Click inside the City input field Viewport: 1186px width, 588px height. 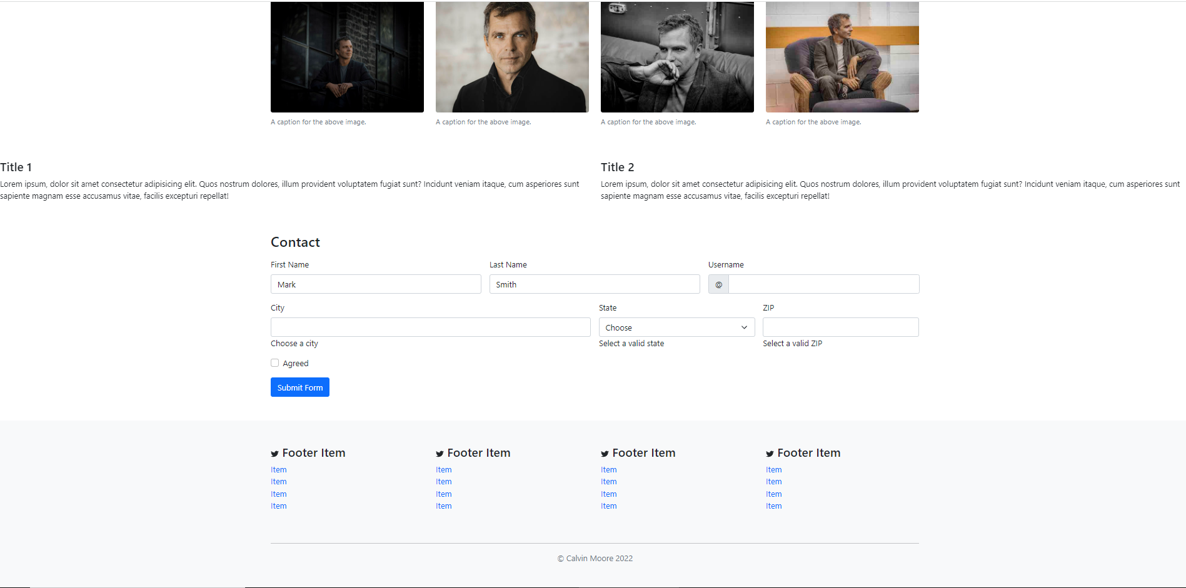(430, 327)
